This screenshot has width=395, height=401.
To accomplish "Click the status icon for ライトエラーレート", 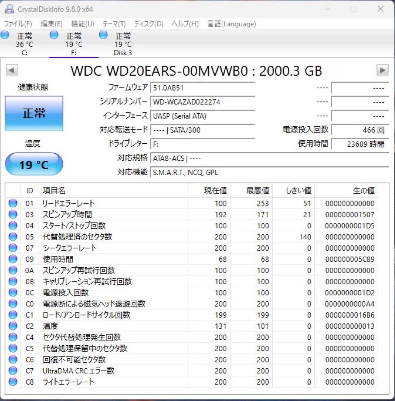I will 13,382.
